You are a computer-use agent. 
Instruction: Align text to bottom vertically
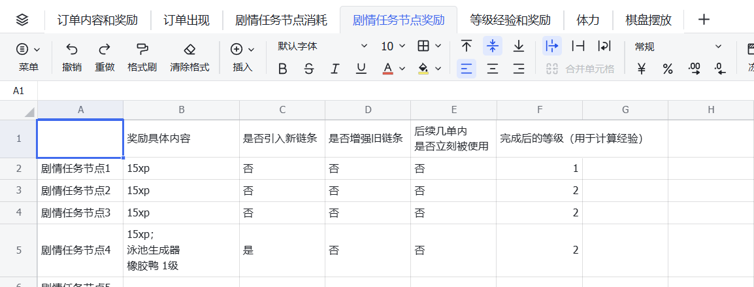(x=518, y=46)
